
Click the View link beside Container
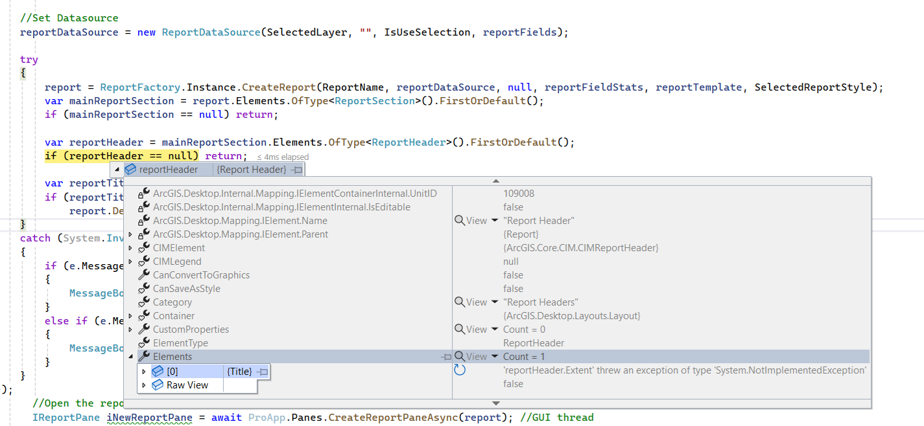tap(477, 315)
